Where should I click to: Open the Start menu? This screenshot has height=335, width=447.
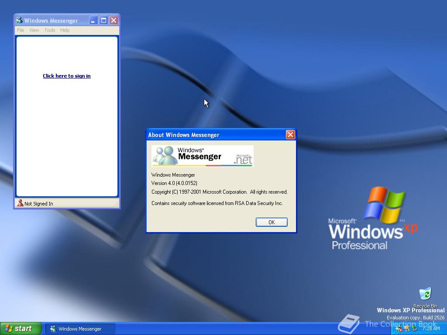click(21, 328)
